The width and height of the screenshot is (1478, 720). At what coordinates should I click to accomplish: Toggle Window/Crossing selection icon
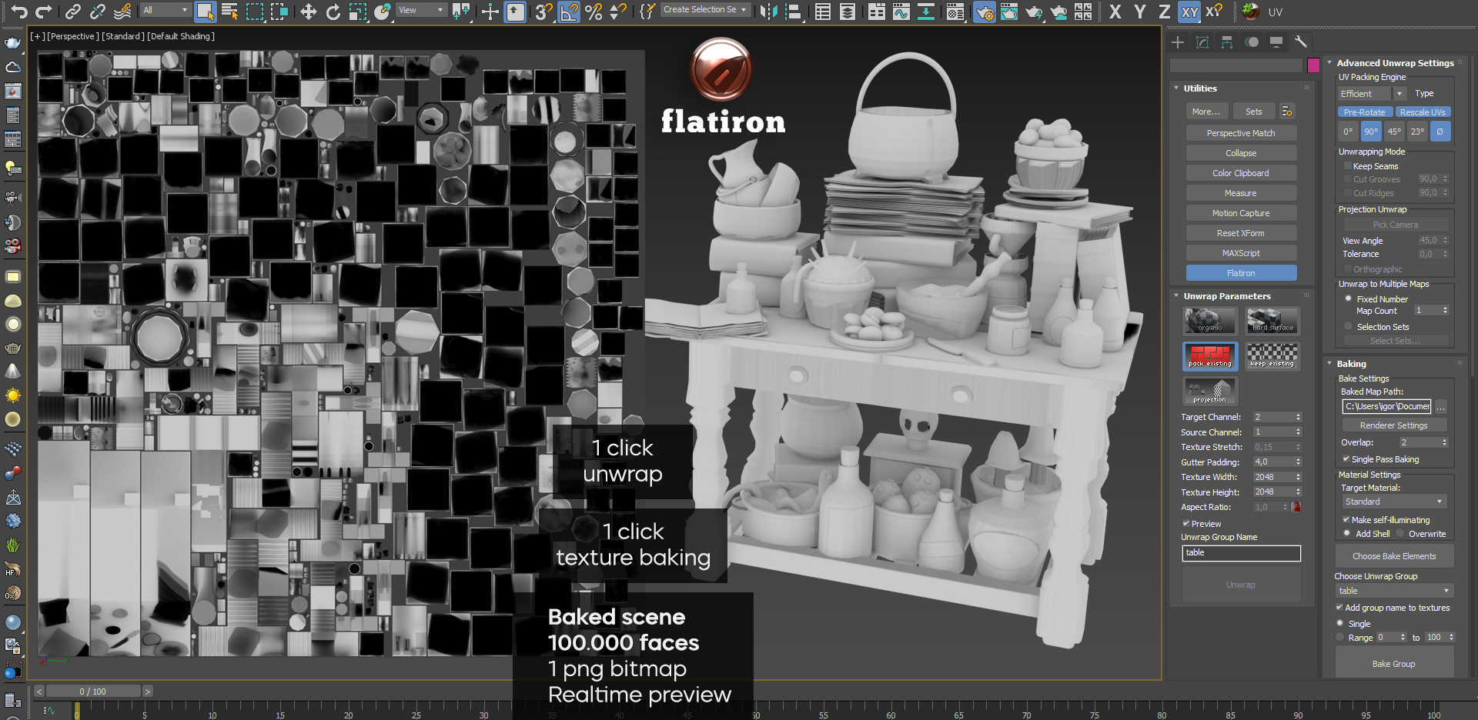[279, 11]
